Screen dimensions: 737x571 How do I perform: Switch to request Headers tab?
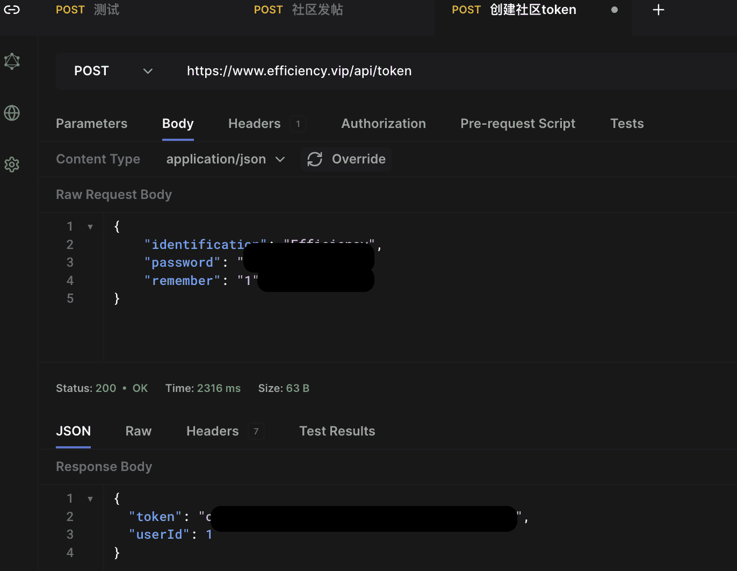click(254, 124)
